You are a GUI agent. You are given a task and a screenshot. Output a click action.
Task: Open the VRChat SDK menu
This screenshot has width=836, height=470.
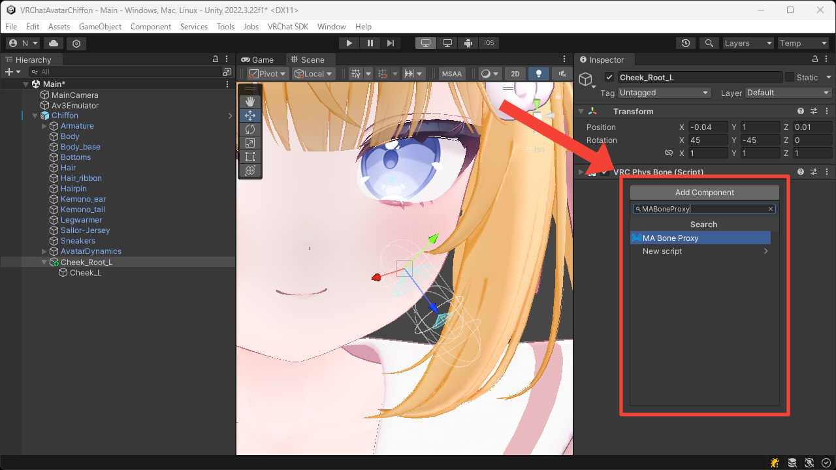tap(288, 26)
